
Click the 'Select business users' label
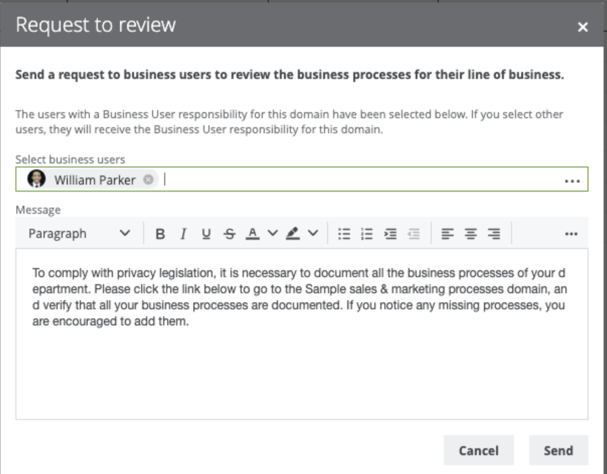coord(70,160)
